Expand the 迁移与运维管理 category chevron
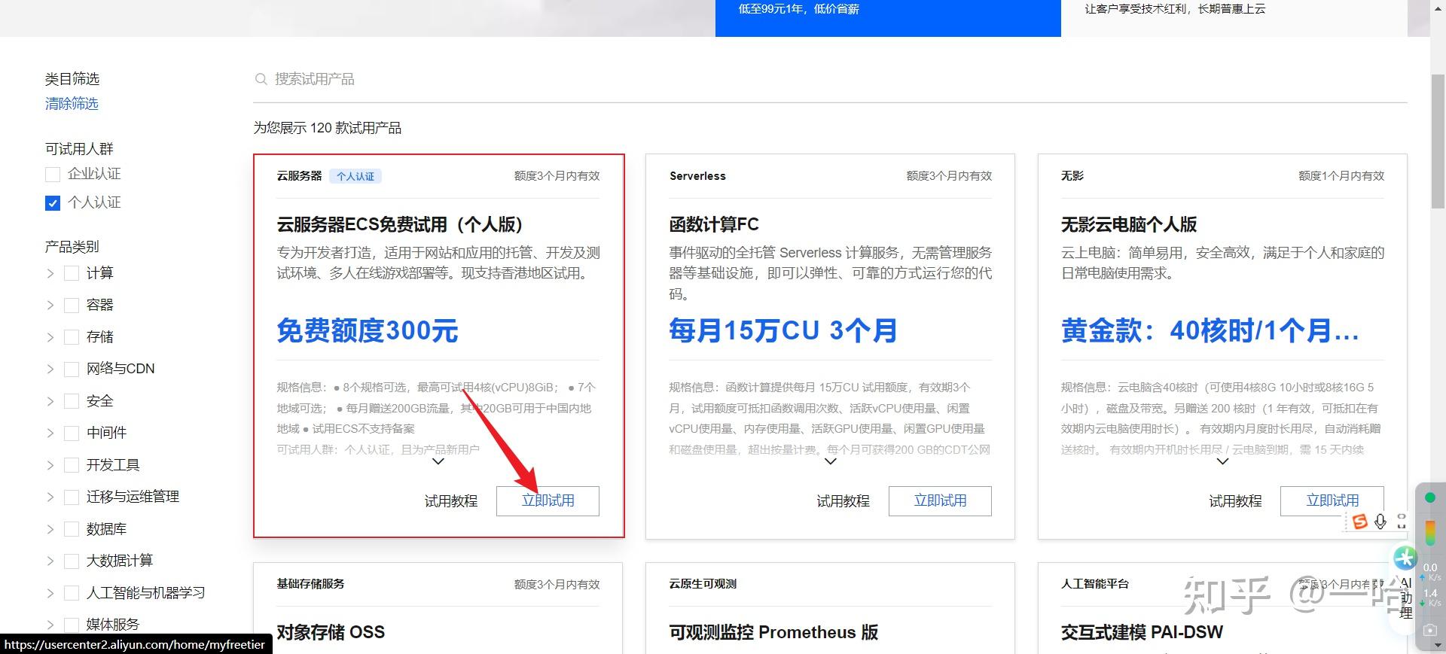 [x=50, y=497]
